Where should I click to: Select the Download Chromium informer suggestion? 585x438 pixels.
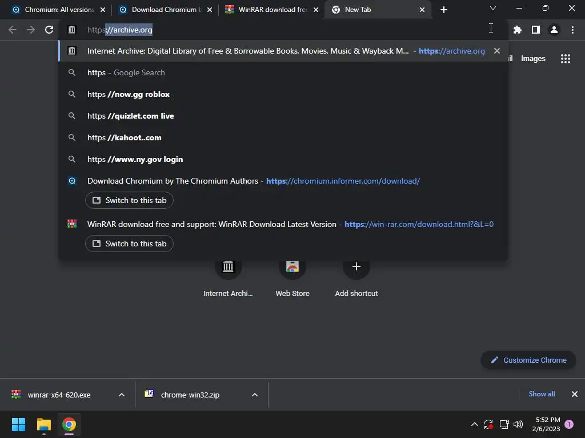[x=283, y=181]
